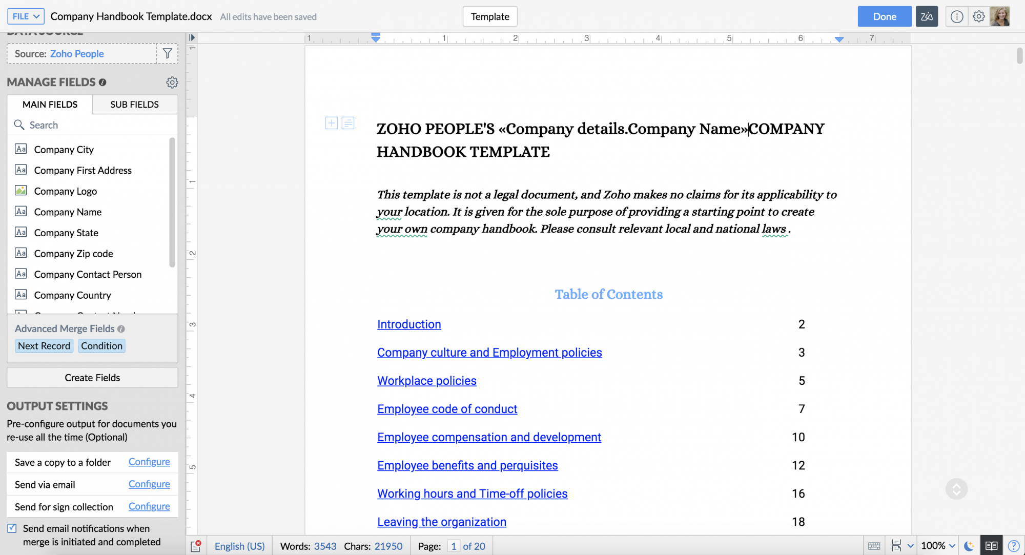The width and height of the screenshot is (1025, 555).
Task: Click the Company Handbook Template.docx title
Action: [131, 16]
